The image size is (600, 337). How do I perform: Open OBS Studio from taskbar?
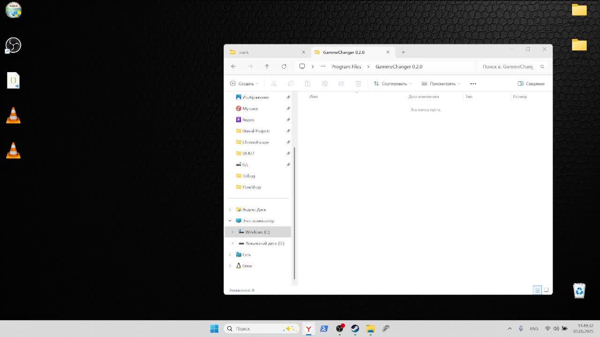click(340, 329)
